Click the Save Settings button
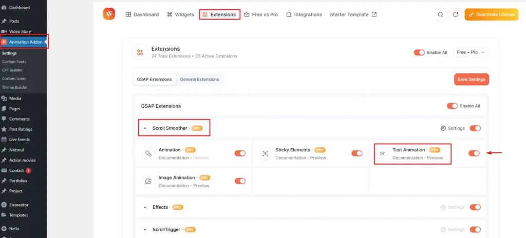 pos(472,80)
